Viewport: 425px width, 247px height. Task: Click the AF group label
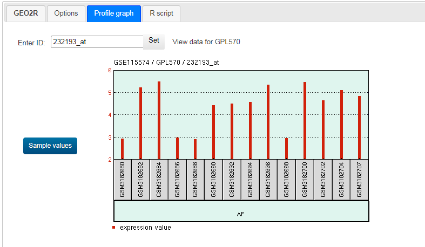click(x=241, y=214)
